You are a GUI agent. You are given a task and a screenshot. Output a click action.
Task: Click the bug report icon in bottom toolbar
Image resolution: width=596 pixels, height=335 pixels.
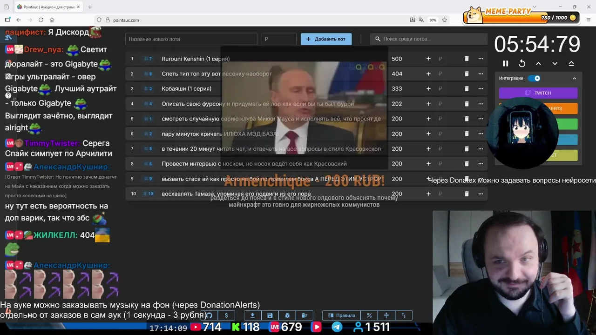(x=287, y=315)
